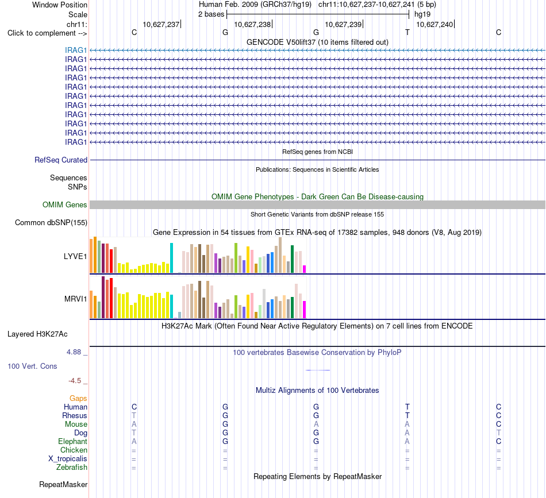Click the Zebrafish alignment row label
The height and width of the screenshot is (498, 546).
pos(72,468)
